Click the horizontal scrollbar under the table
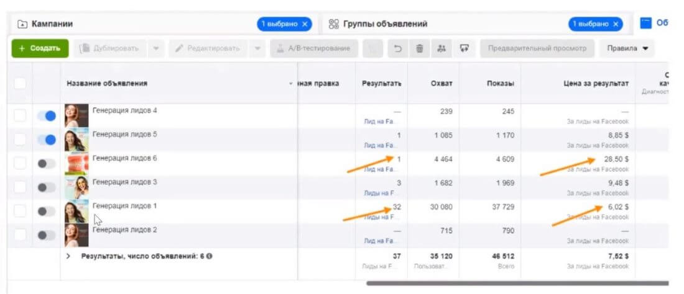Viewport: 684px width, 294px height. (516, 283)
